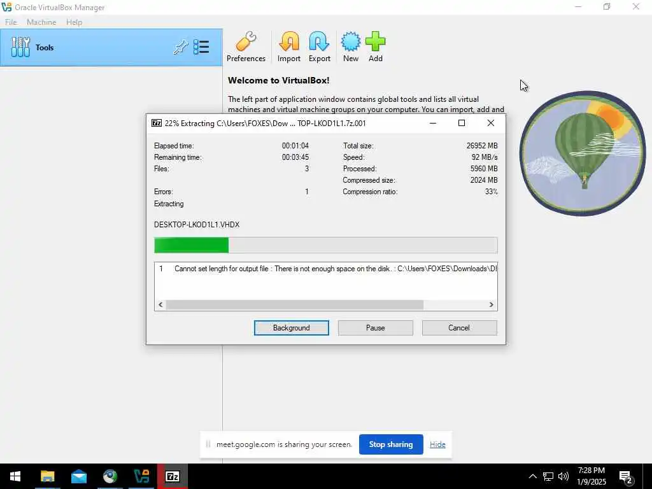Click the error list horizontal scrollbar thumb
The height and width of the screenshot is (489, 652).
coord(294,305)
